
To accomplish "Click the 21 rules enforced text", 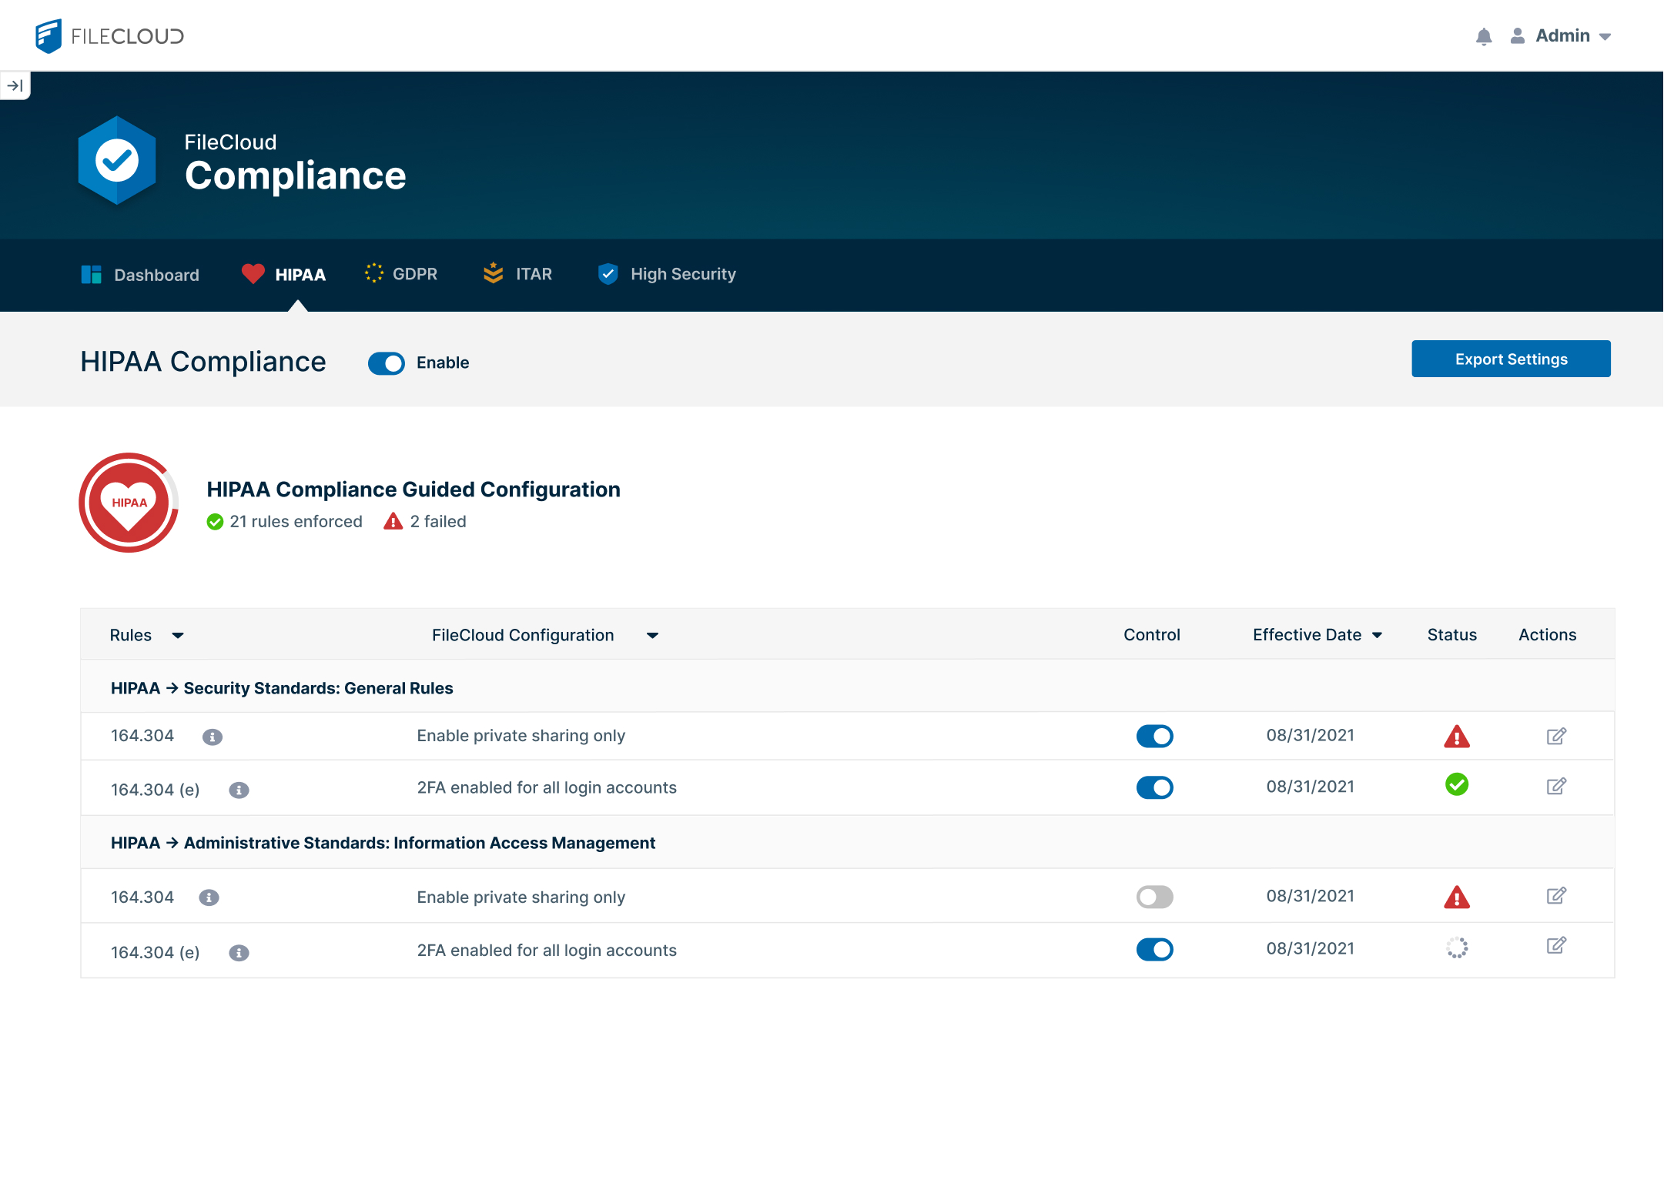I will point(296,522).
